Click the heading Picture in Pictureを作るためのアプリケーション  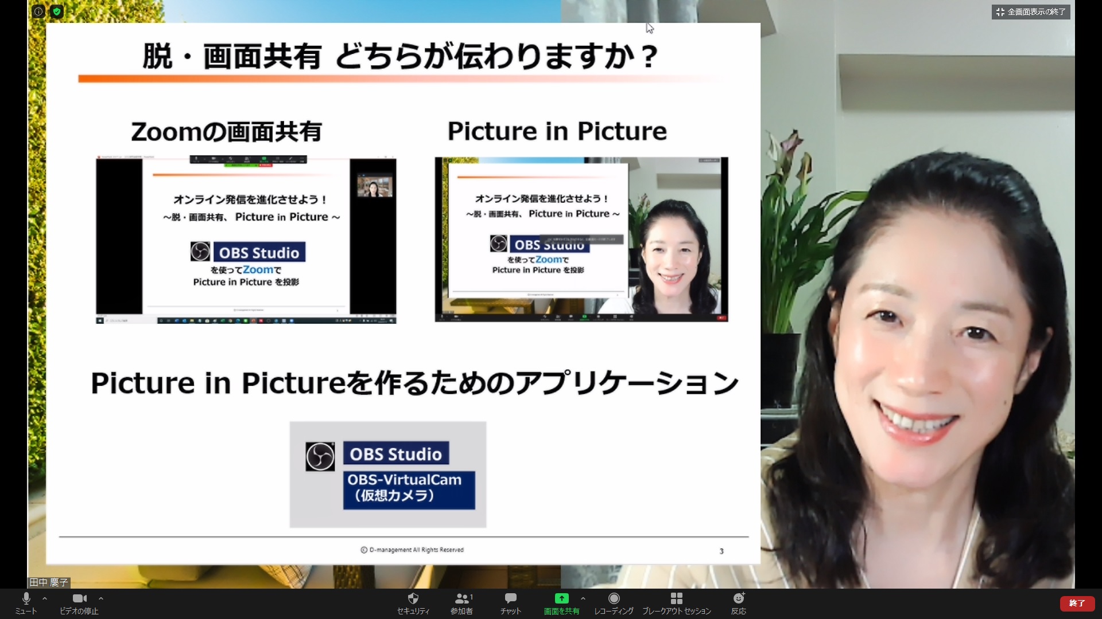pos(414,383)
